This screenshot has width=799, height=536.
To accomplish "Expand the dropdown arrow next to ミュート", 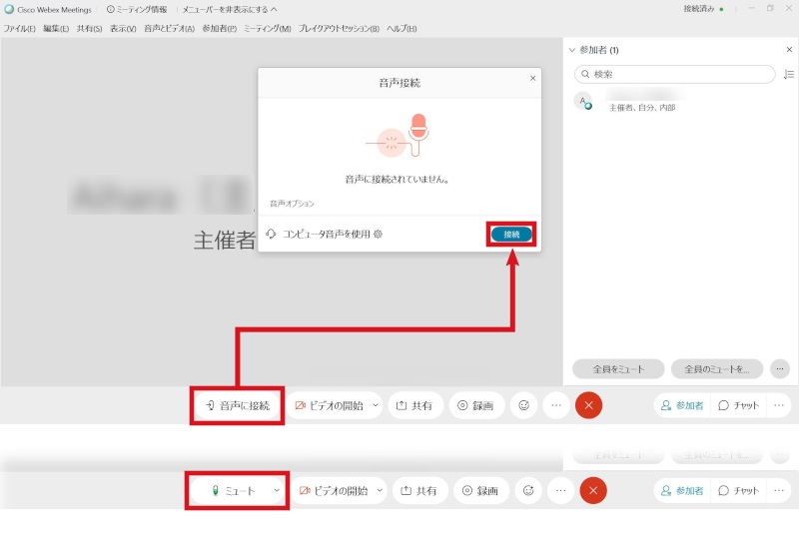I will tap(277, 491).
